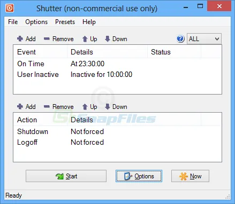
Task: Click the Shutter app icon in title bar
Action: (10, 8)
